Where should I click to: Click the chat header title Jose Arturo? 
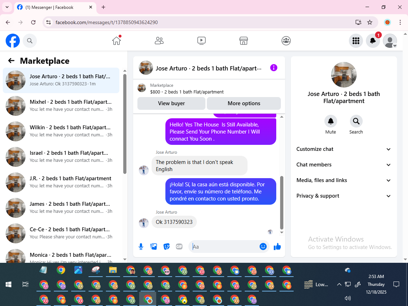tap(208, 68)
